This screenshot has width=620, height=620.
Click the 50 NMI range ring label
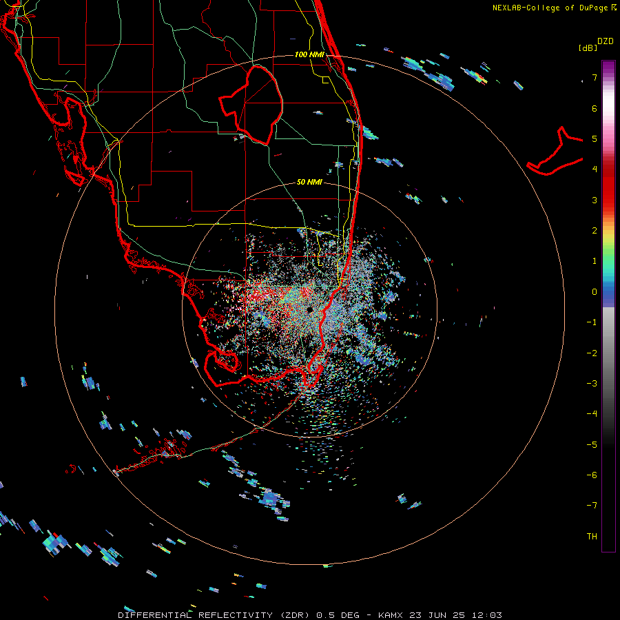point(309,182)
